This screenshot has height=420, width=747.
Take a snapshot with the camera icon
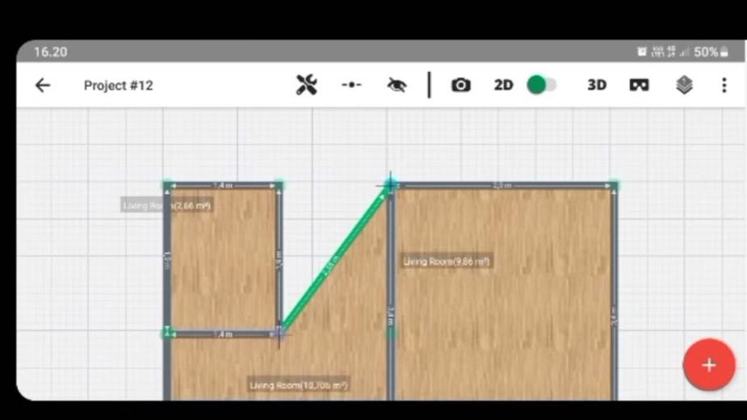point(460,85)
